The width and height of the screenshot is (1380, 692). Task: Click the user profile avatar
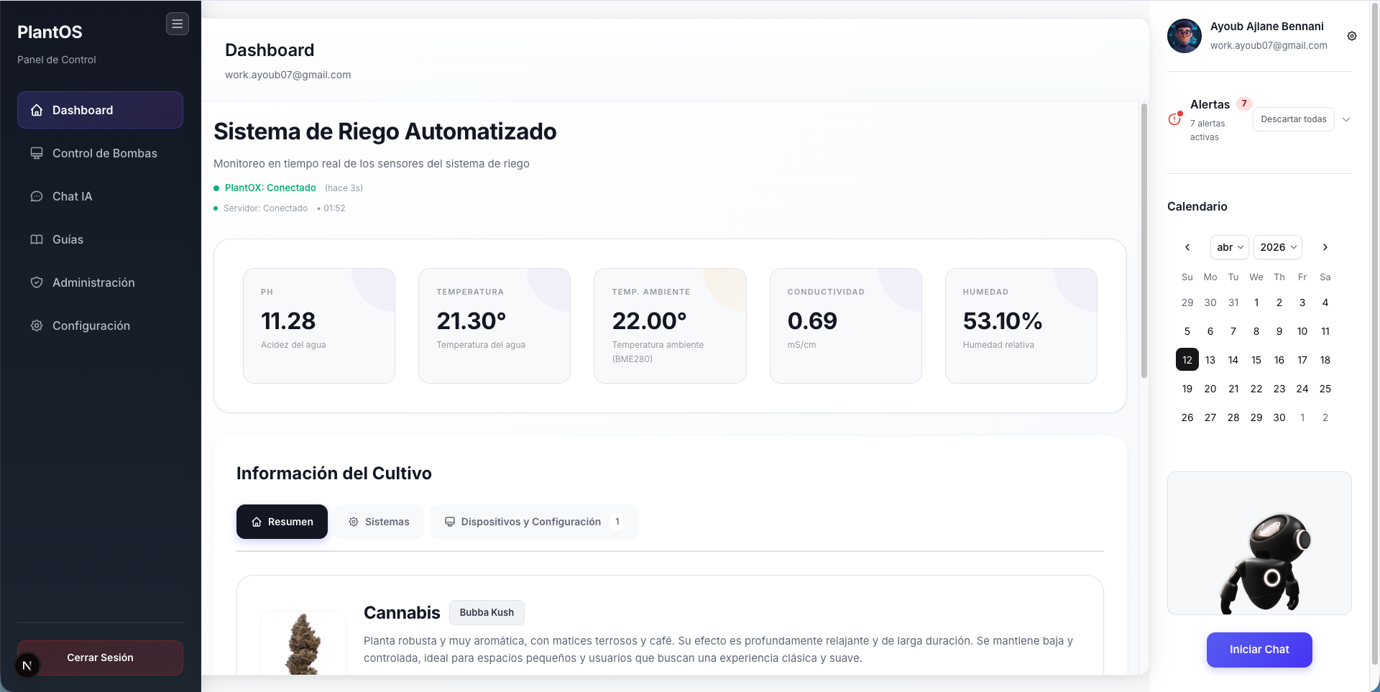pos(1184,36)
